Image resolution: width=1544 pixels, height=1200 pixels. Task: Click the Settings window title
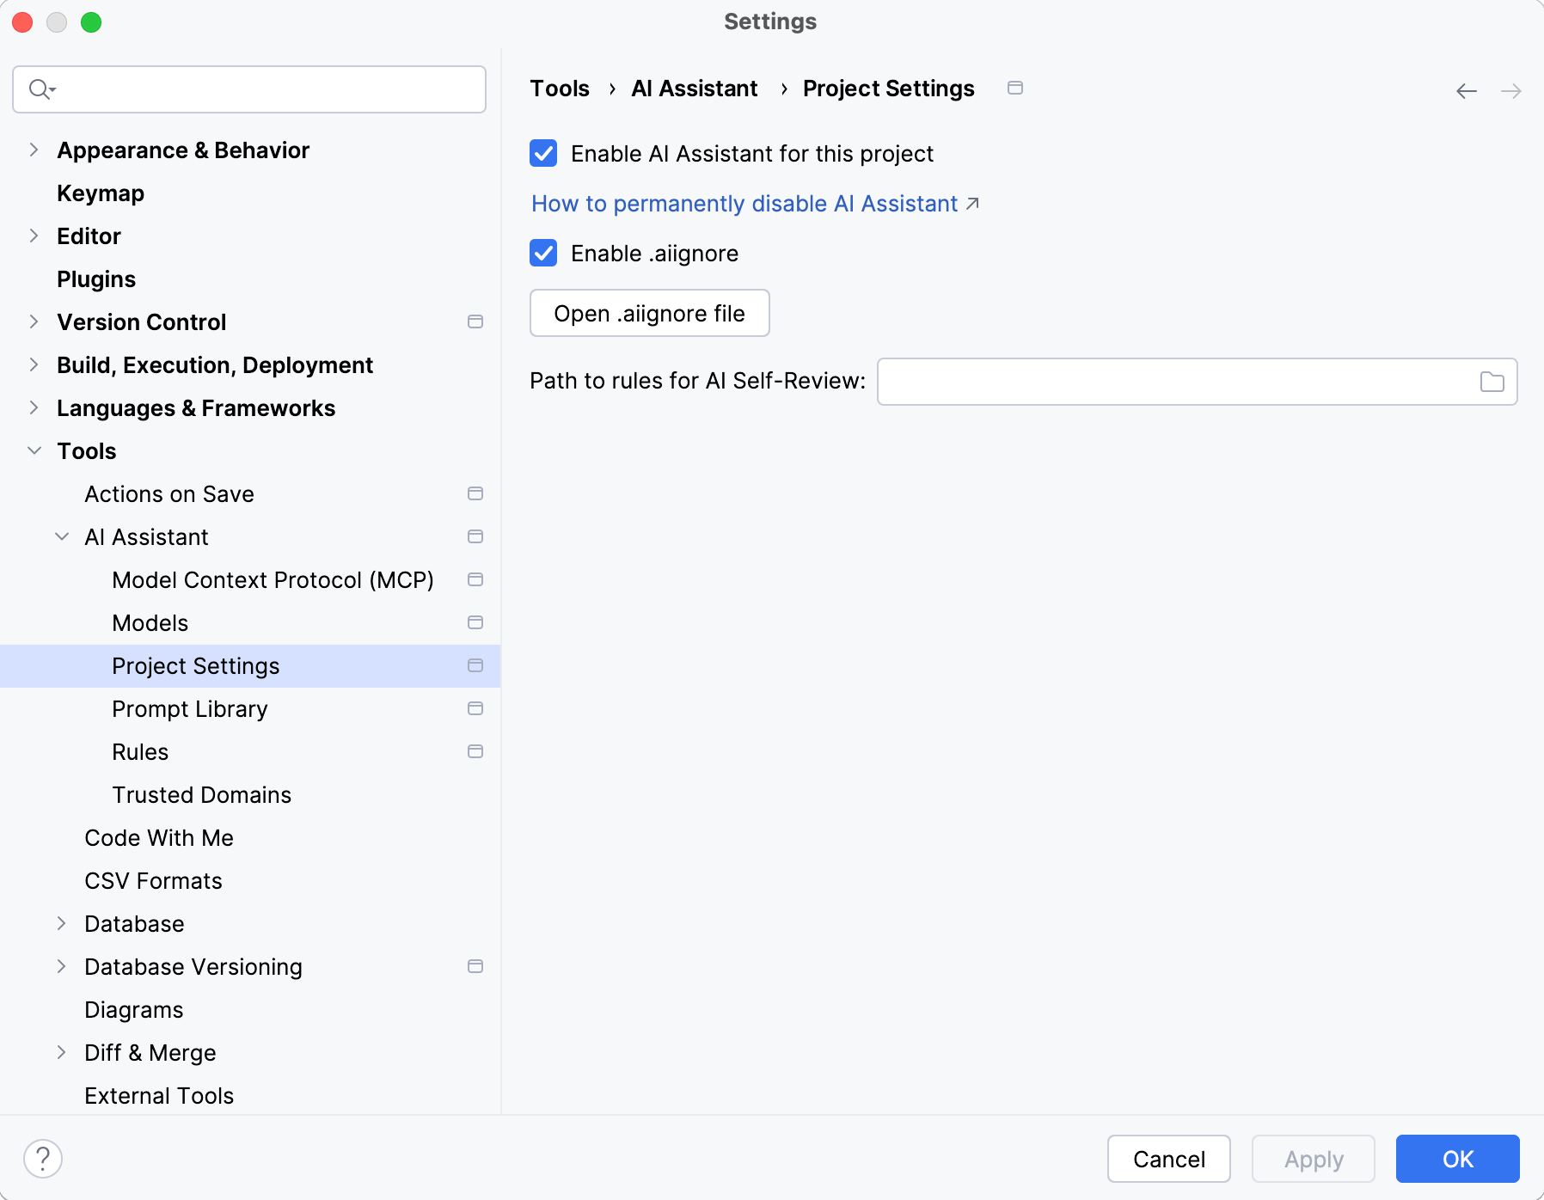pos(770,21)
